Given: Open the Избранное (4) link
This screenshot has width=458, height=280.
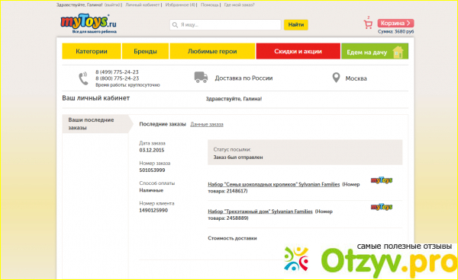Looking at the screenshot, I should pyautogui.click(x=180, y=5).
